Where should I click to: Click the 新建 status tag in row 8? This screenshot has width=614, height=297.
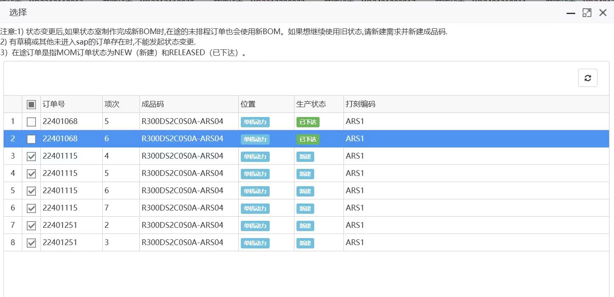(305, 243)
